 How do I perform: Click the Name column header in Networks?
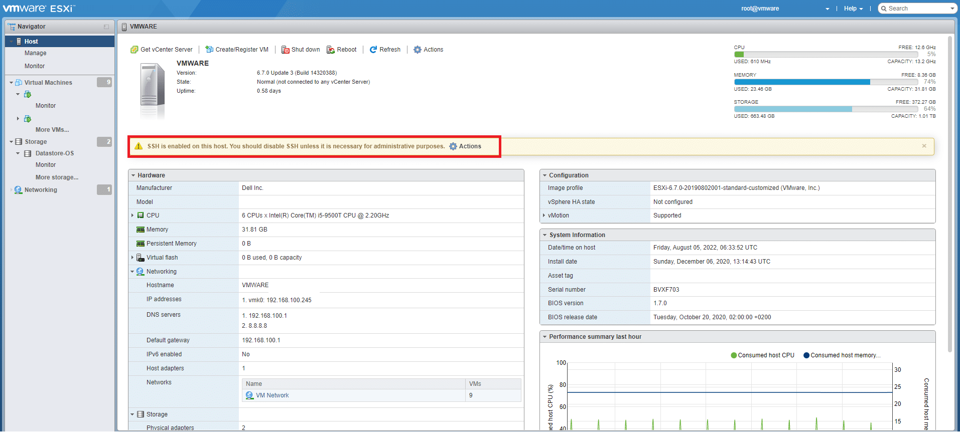pyautogui.click(x=354, y=384)
